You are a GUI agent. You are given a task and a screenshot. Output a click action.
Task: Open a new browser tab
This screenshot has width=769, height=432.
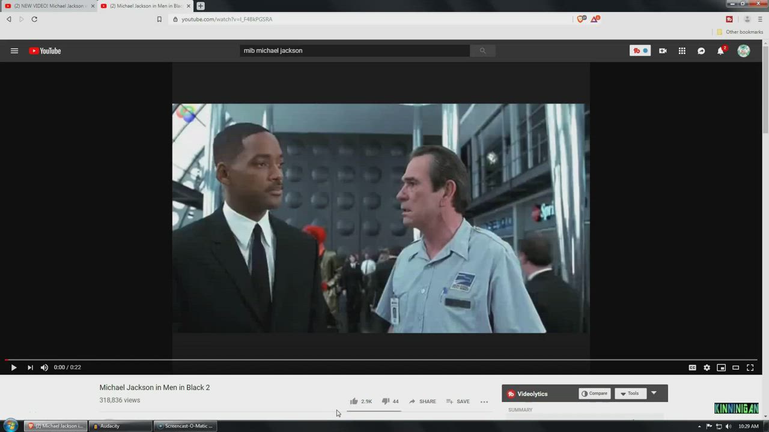click(x=201, y=6)
